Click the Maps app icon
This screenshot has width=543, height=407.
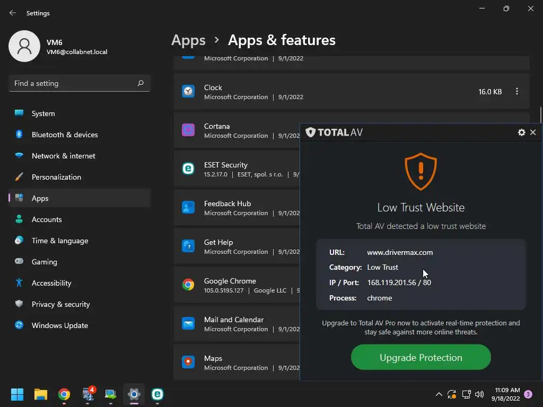(x=188, y=362)
